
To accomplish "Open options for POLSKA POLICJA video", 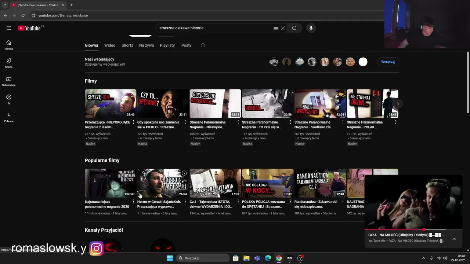I will (x=290, y=202).
